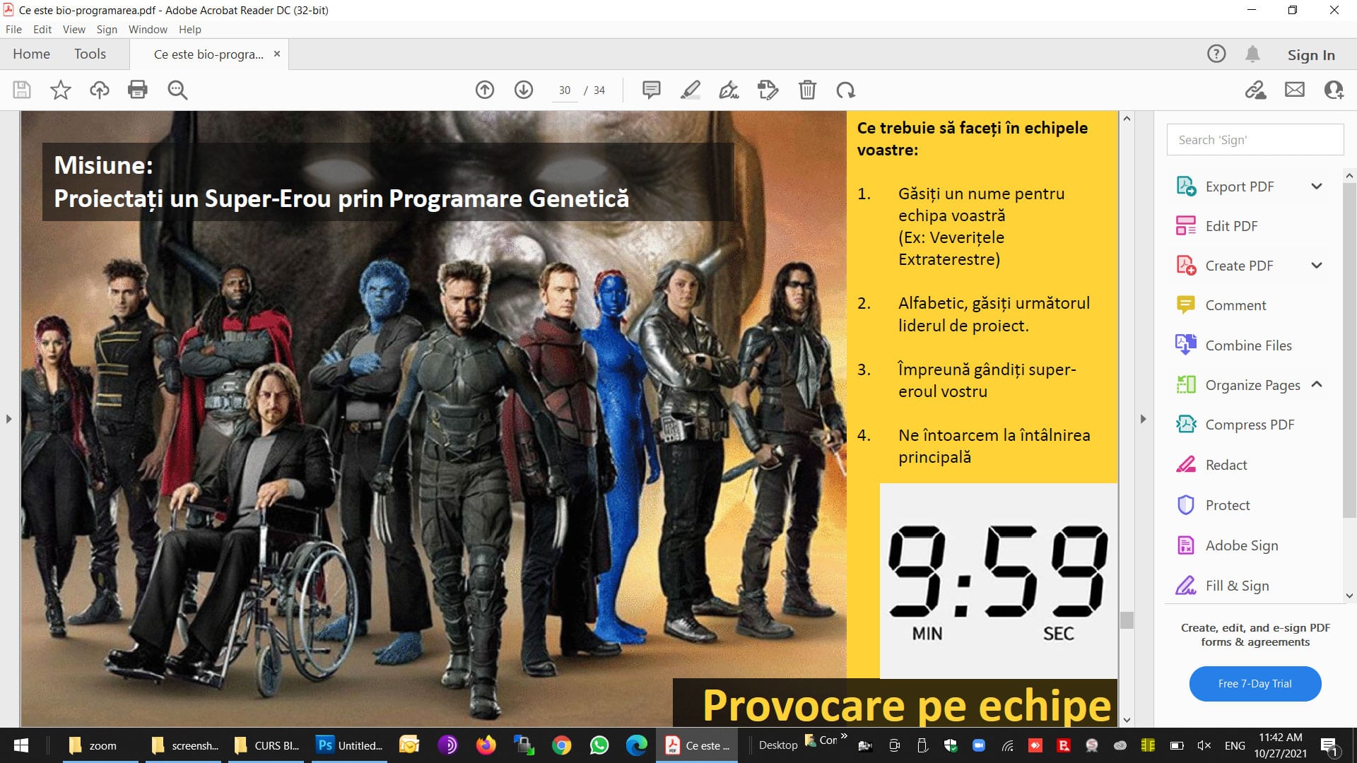This screenshot has width=1357, height=763.
Task: Upload file to cloud icon
Action: point(100,90)
